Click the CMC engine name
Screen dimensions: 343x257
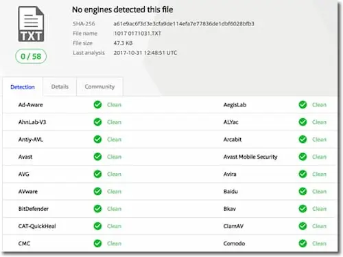(x=24, y=243)
